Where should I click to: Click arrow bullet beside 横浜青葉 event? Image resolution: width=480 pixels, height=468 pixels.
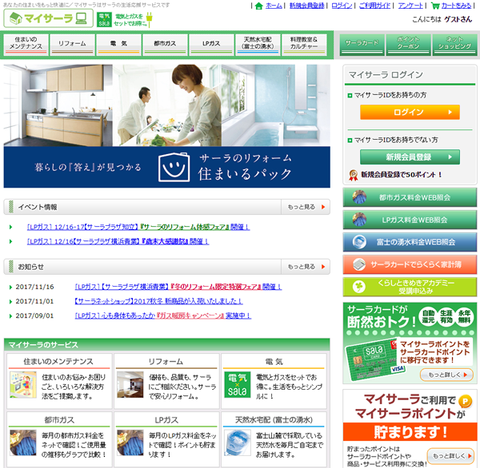[x=11, y=241]
